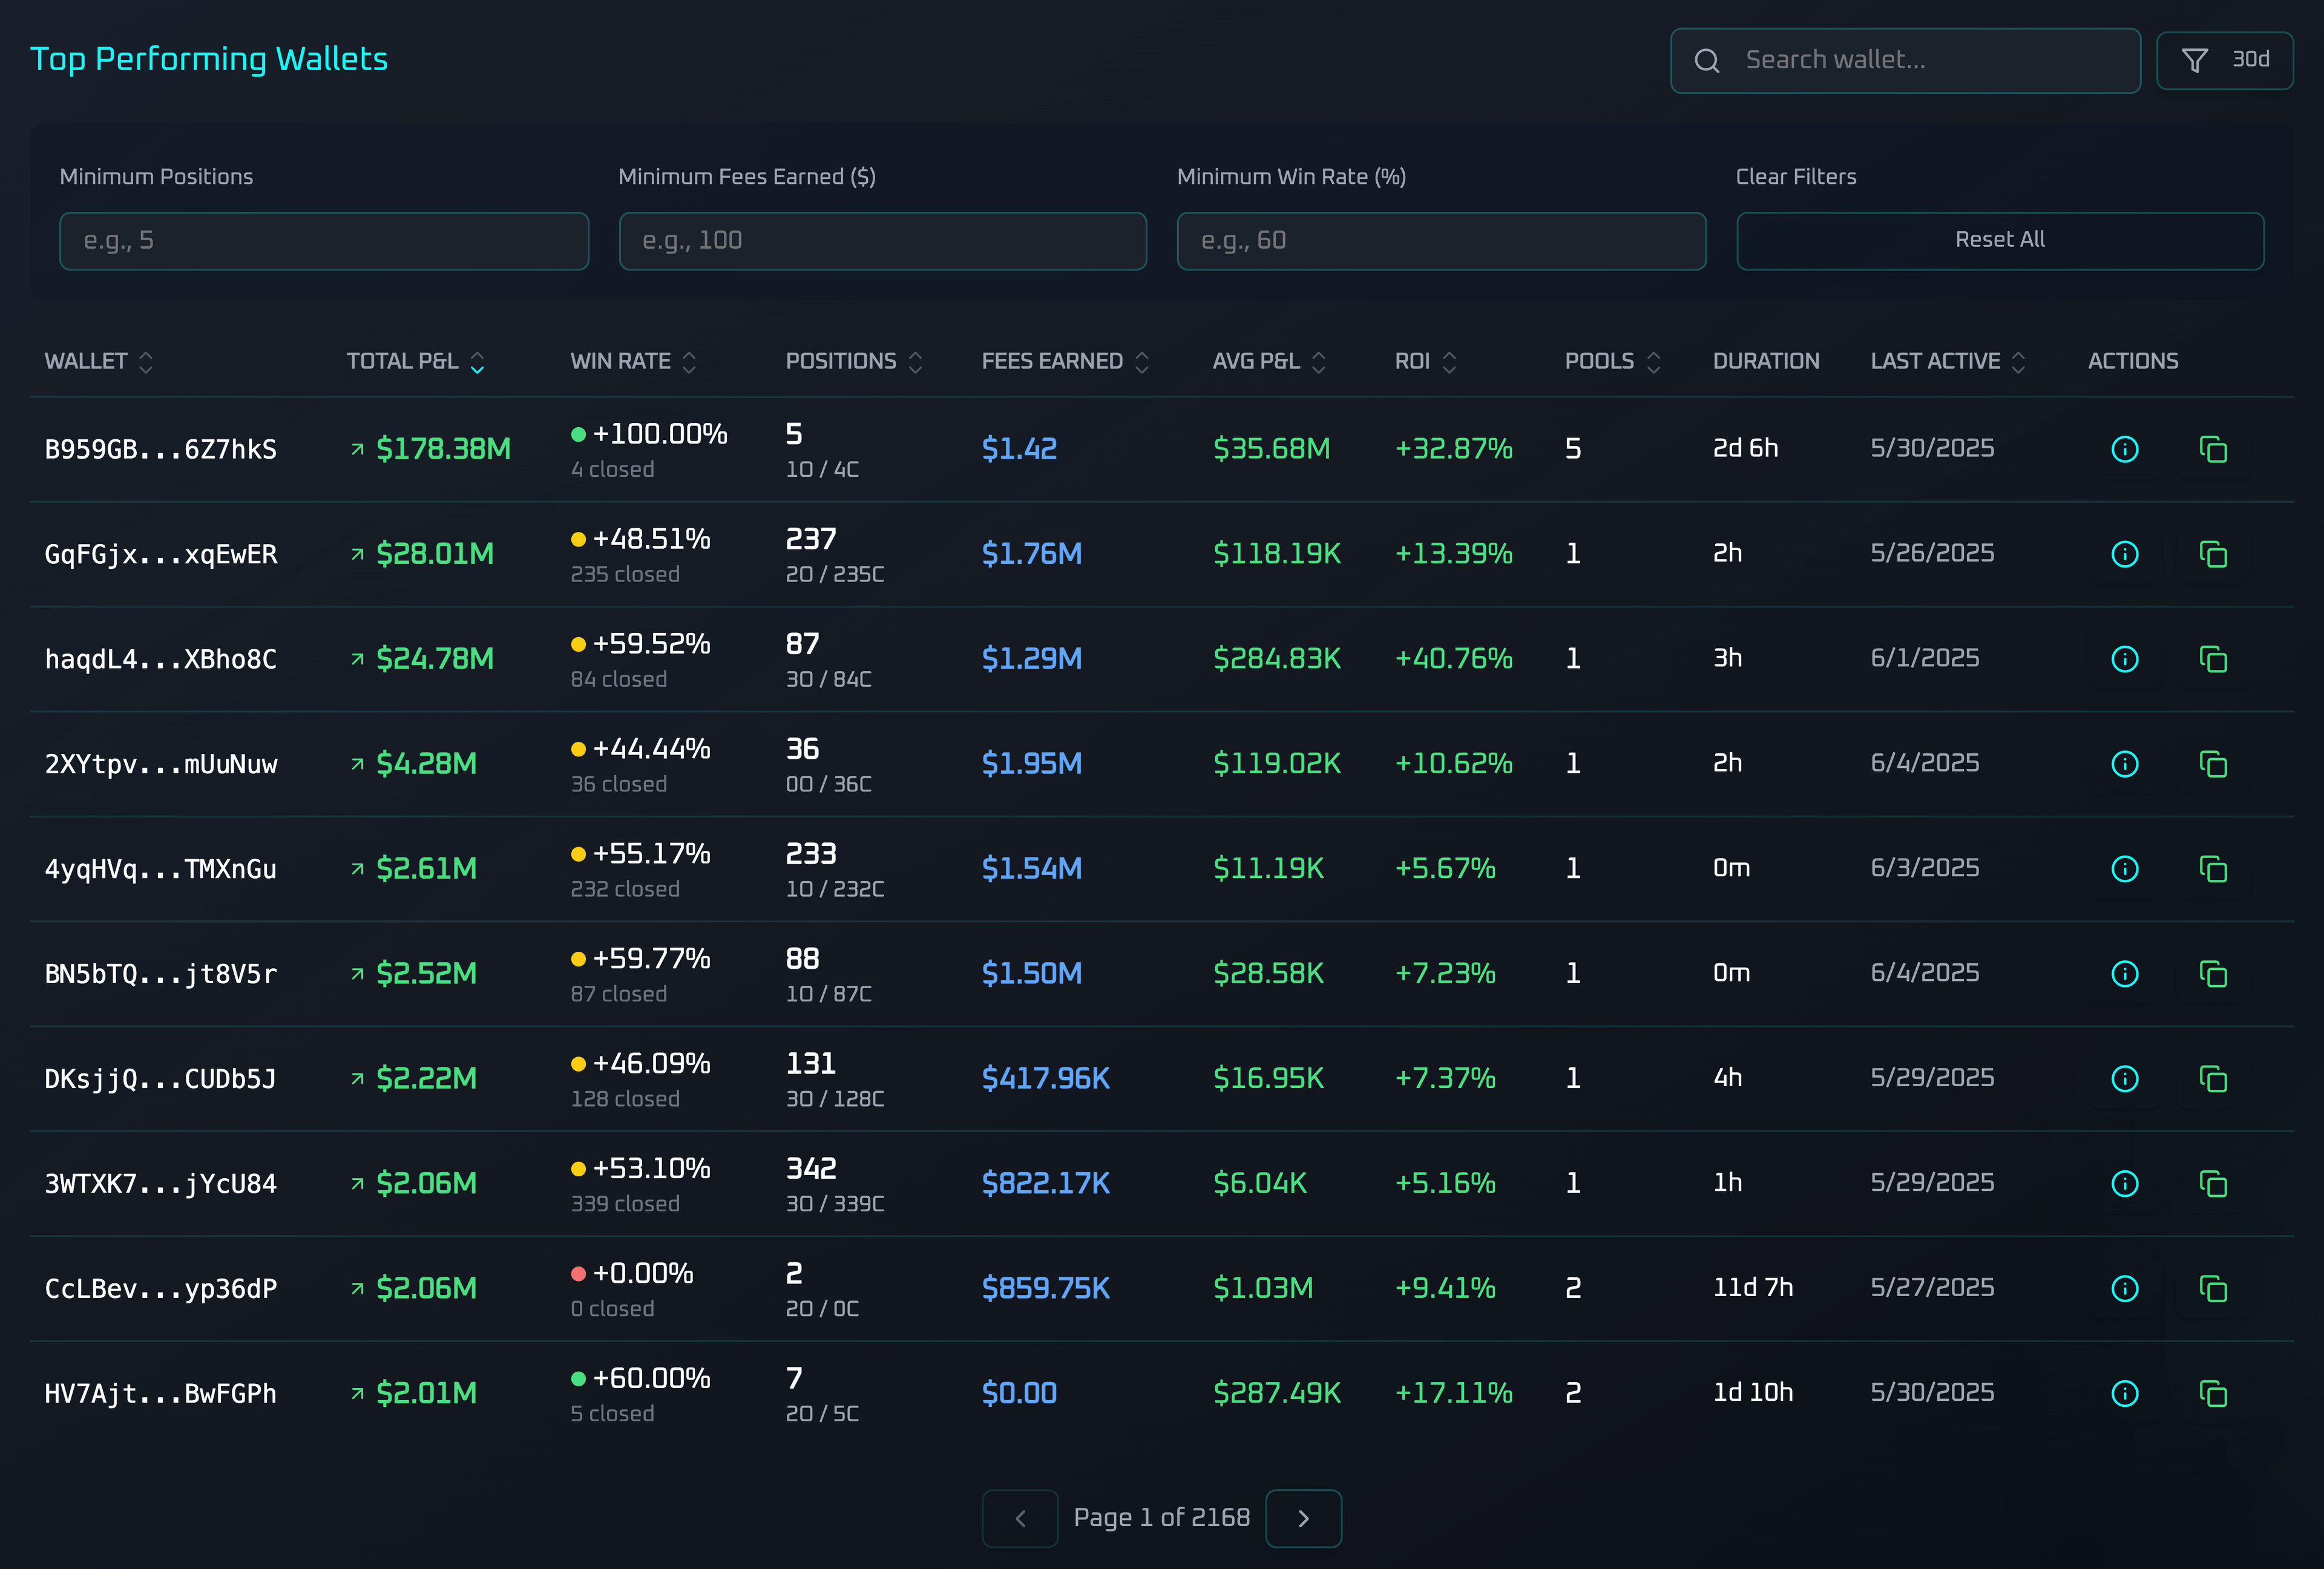Open the 30d time filter
The width and height of the screenshot is (2324, 1569).
(x=2224, y=60)
